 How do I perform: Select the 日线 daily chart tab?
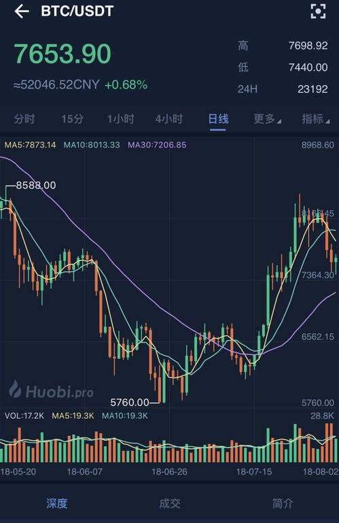[x=218, y=119]
